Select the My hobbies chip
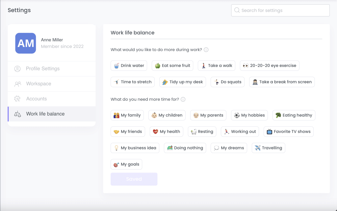 coord(249,115)
